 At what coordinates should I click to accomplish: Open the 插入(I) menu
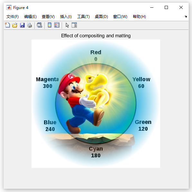66,16
